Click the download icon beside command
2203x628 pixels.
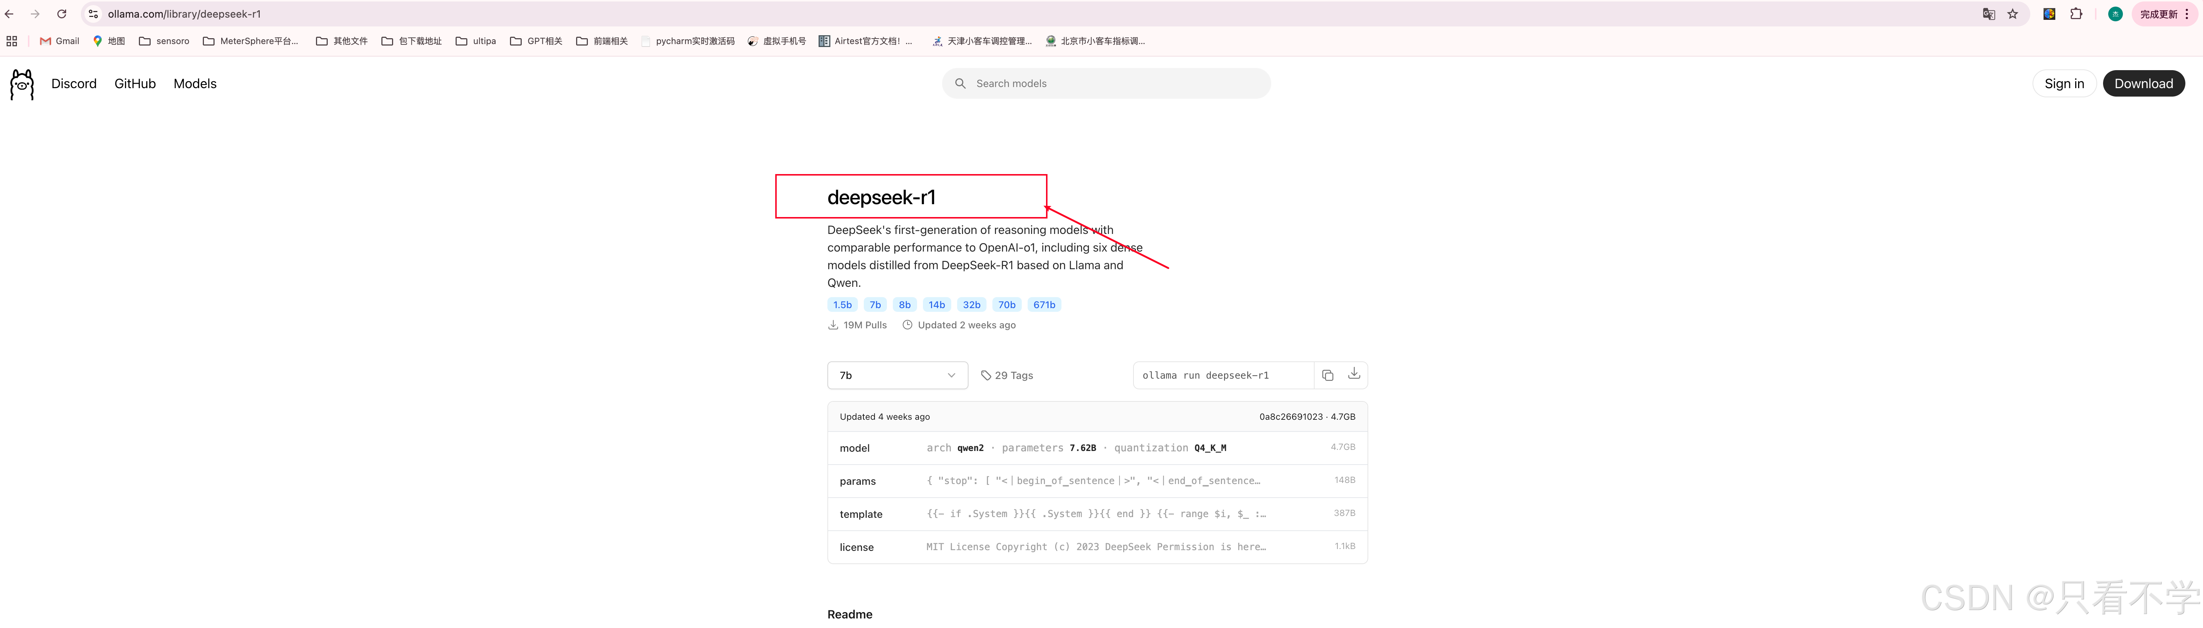[1354, 374]
